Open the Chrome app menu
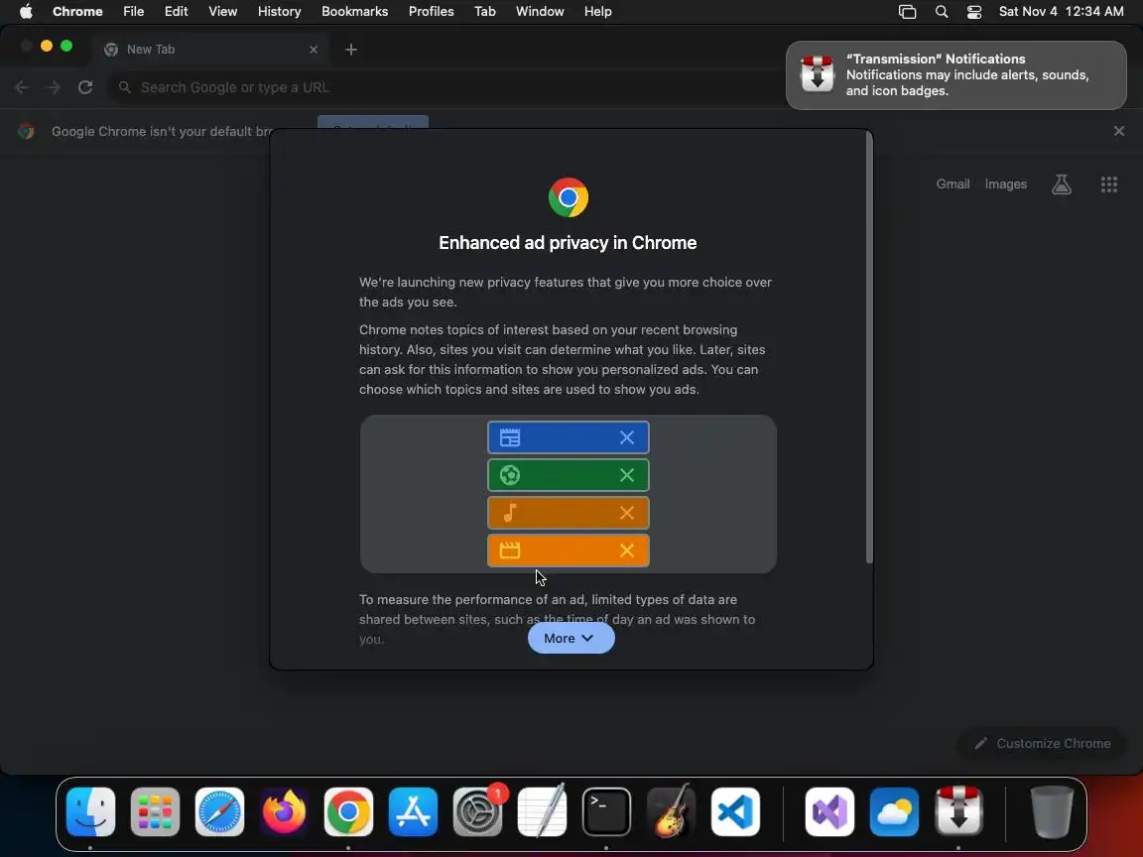This screenshot has width=1143, height=857. coord(77,11)
